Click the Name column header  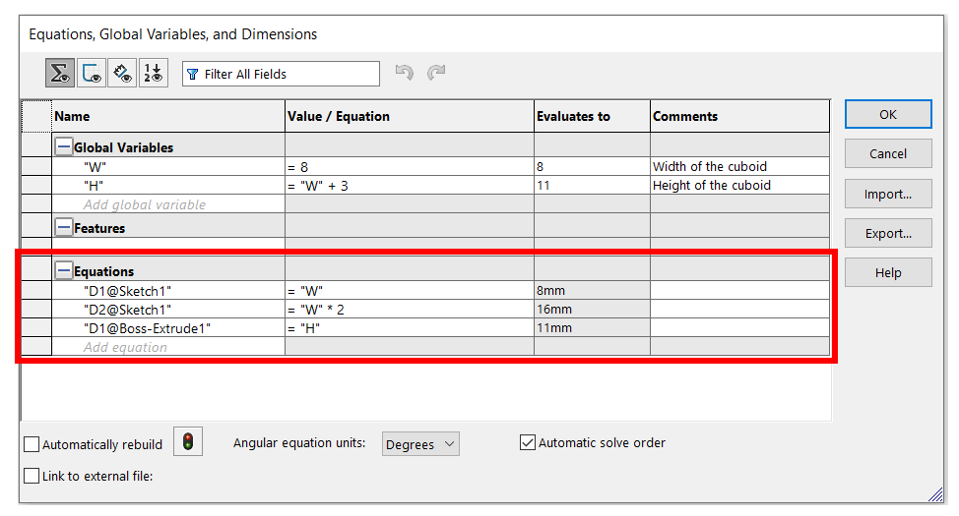[x=168, y=116]
